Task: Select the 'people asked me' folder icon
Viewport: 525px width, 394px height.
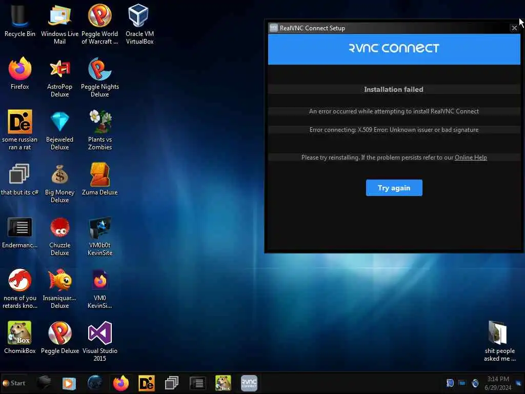Action: [x=499, y=341]
